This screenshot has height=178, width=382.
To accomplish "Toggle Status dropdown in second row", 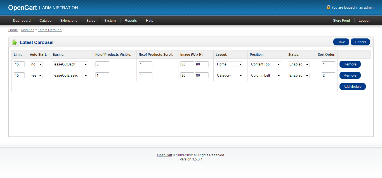I will point(299,75).
